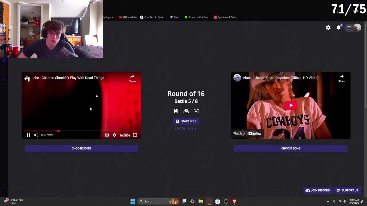Open notifications bell with badge
This screenshot has width=367, height=206.
coord(339,27)
